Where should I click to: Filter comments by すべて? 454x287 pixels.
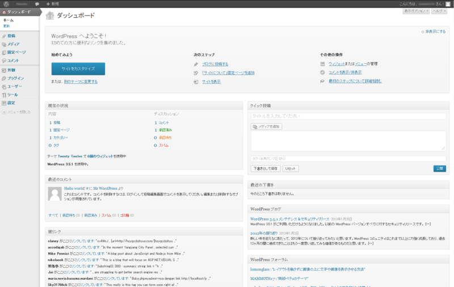tap(53, 215)
